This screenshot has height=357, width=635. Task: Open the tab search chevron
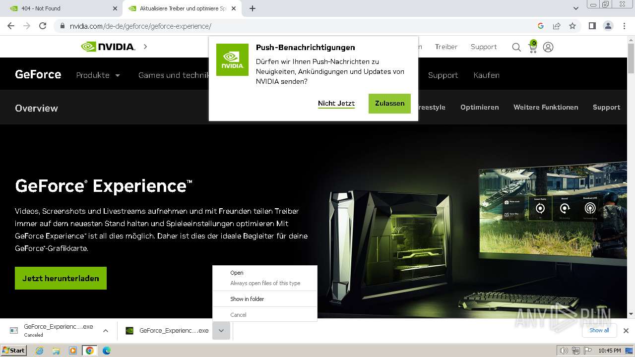tap(576, 8)
